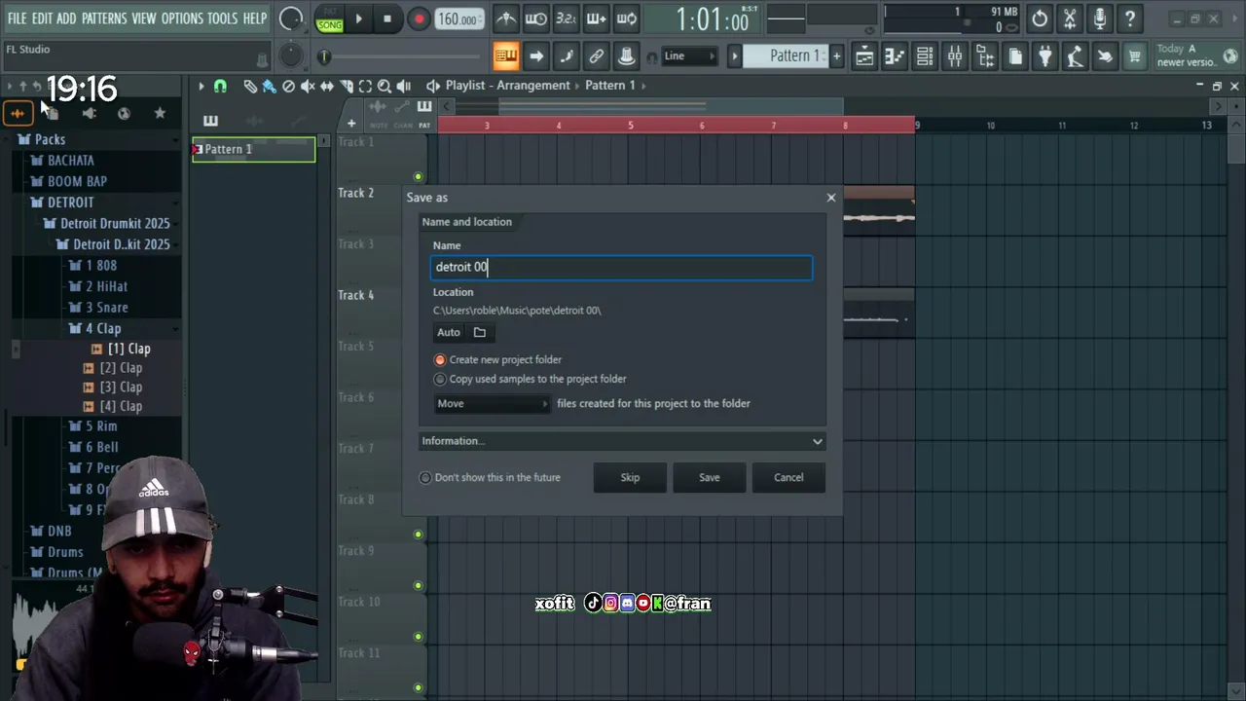This screenshot has width=1246, height=701.
Task: Click Save in the Save as dialog
Action: click(x=710, y=478)
